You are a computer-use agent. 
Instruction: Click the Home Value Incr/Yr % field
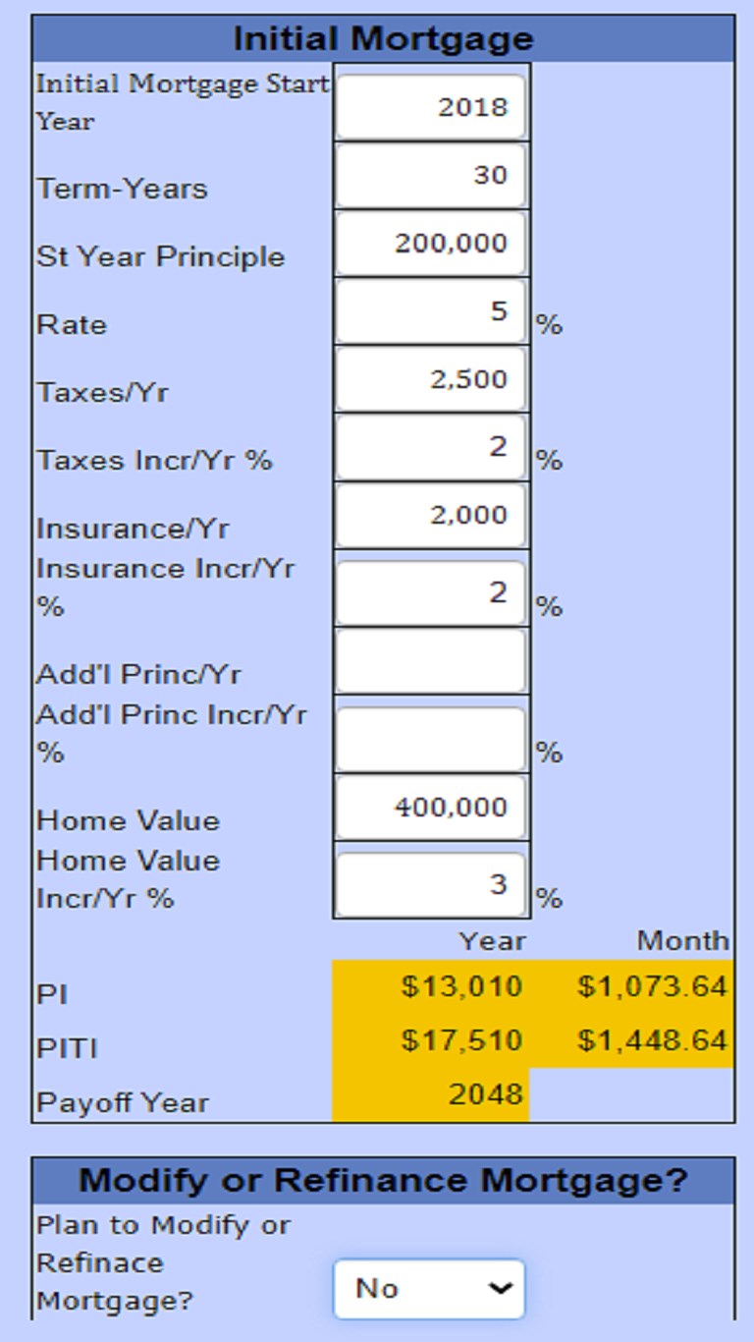[x=431, y=885]
